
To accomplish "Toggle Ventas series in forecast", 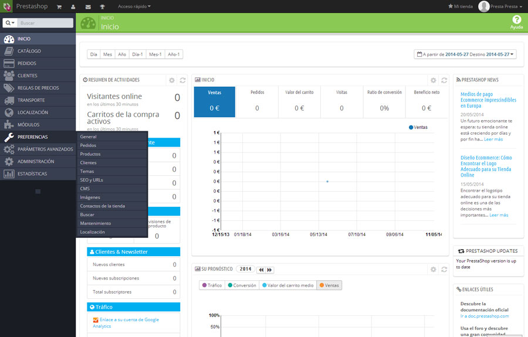I will 329,285.
